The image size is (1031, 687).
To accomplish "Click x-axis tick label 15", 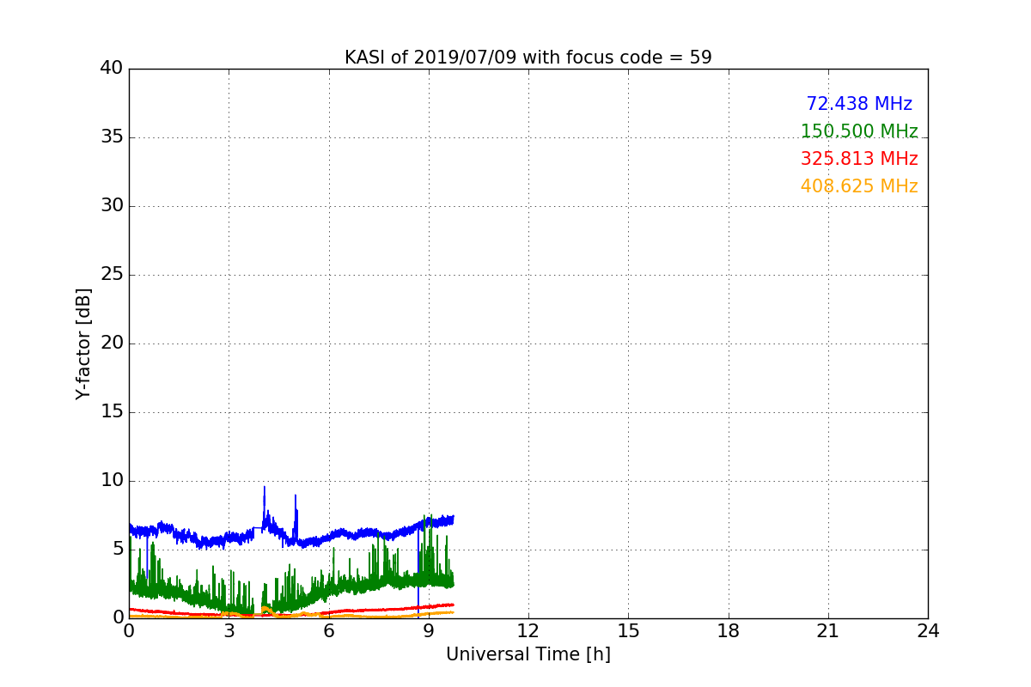I will [x=628, y=631].
